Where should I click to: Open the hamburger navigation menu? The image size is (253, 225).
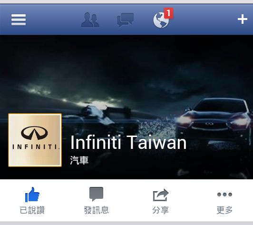coord(19,20)
